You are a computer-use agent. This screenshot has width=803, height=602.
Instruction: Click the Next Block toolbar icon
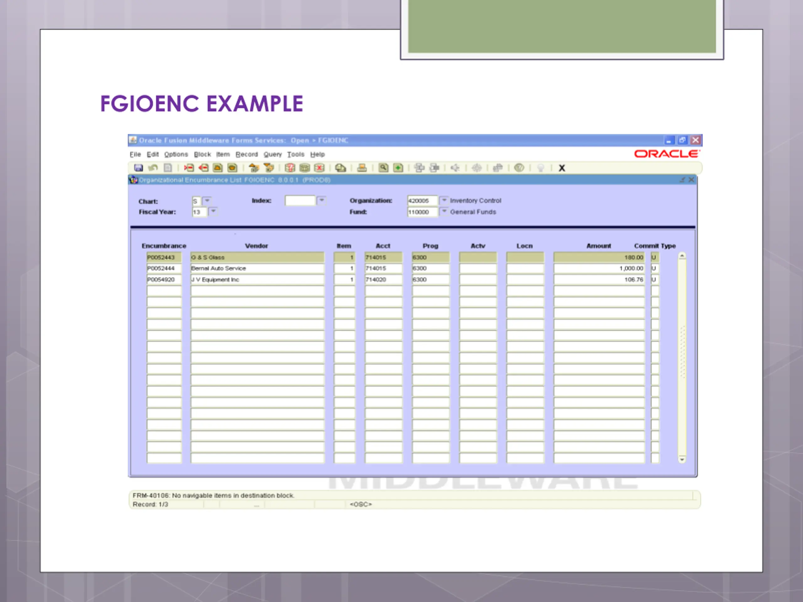(269, 168)
